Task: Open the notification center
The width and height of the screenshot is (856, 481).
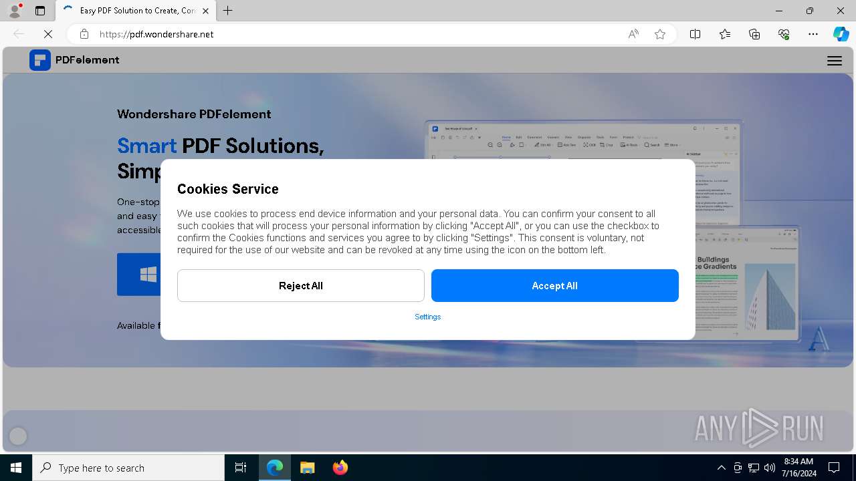Action: [x=834, y=468]
